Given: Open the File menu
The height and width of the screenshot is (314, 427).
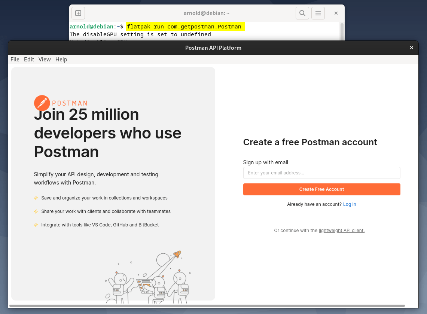Looking at the screenshot, I should click(x=15, y=59).
